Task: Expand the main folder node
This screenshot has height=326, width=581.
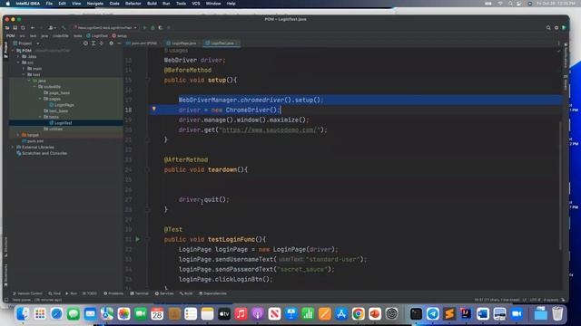Action: 24,69
